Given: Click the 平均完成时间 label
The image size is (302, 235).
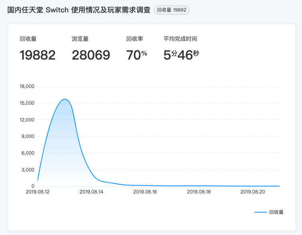Looking at the screenshot, I should (x=180, y=39).
